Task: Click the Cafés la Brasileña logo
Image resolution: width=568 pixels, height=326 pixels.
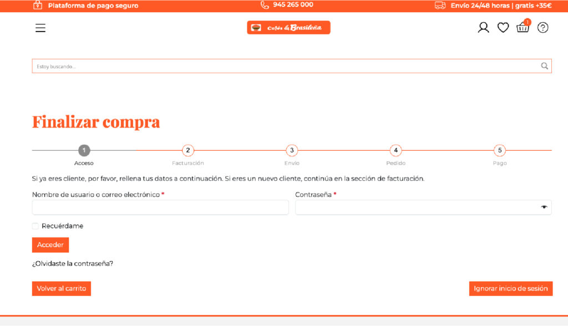Action: (x=288, y=28)
